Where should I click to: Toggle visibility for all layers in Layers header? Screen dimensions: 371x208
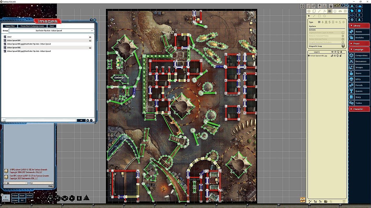click(x=332, y=52)
